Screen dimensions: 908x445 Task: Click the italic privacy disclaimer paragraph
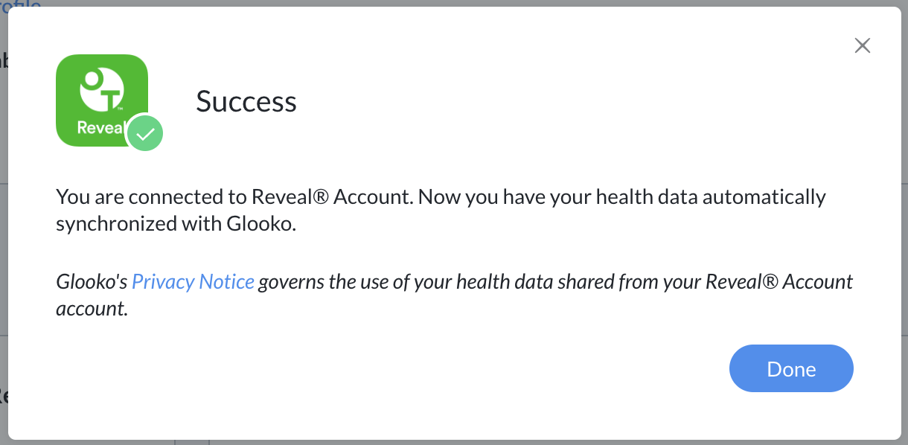[454, 295]
